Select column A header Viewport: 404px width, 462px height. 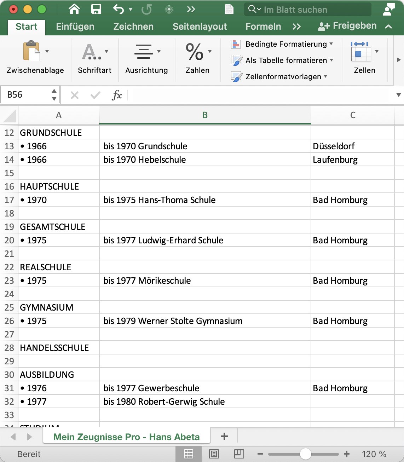(x=59, y=115)
